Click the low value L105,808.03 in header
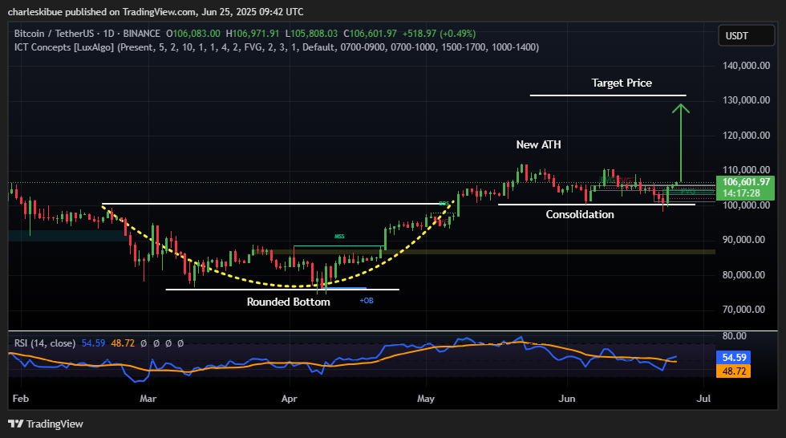This screenshot has height=438, width=786. [x=311, y=34]
